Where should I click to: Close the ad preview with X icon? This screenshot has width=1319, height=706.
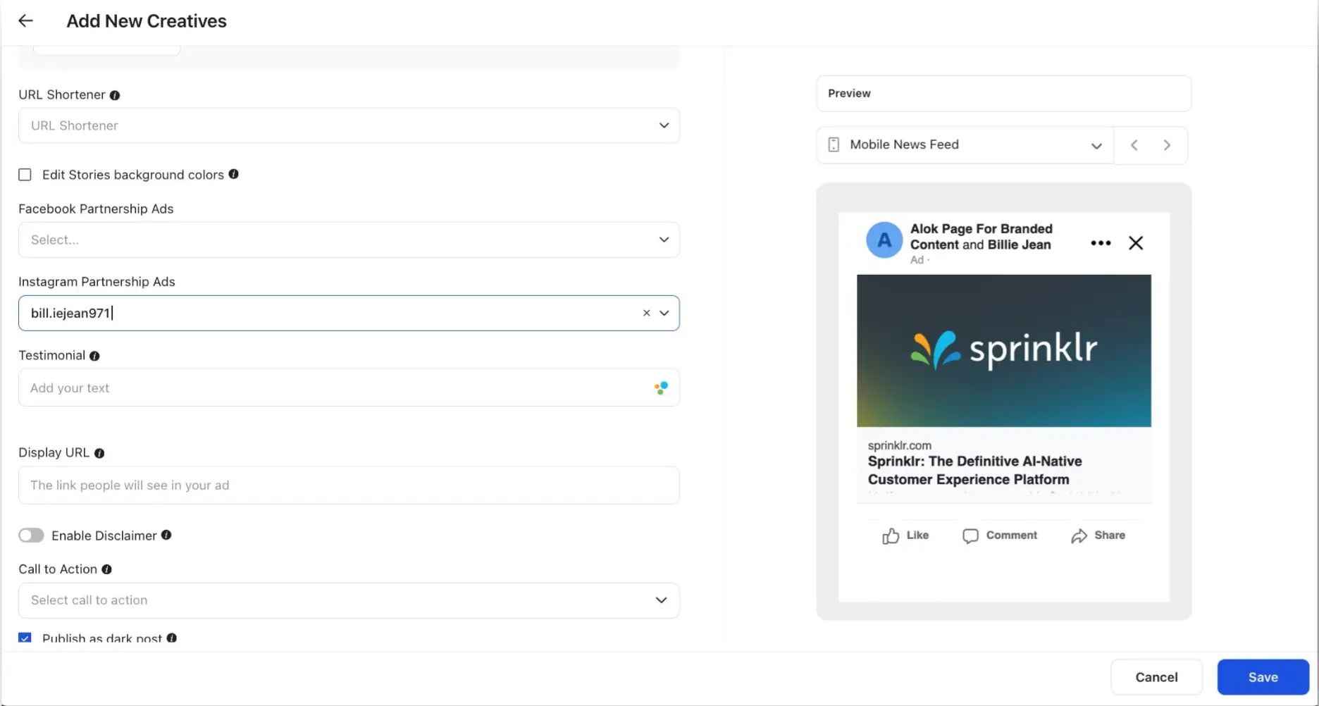pyautogui.click(x=1136, y=243)
